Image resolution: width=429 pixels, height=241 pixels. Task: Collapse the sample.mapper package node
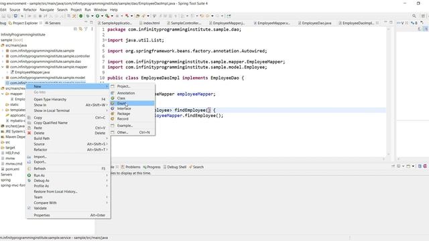[3, 67]
